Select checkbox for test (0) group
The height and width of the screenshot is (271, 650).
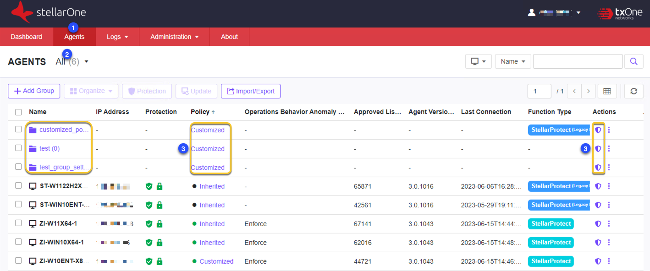click(x=18, y=148)
